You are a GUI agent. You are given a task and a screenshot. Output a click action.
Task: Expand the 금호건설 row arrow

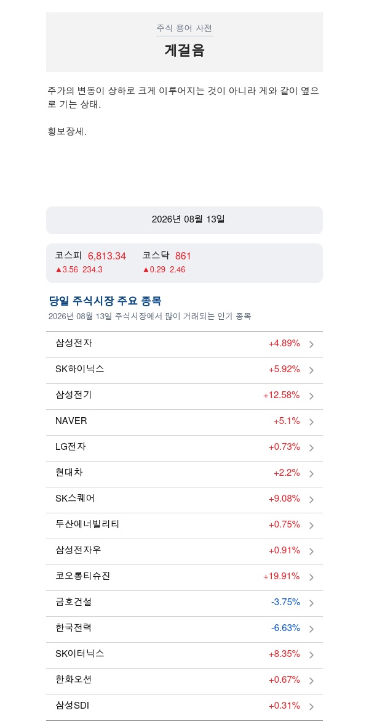(311, 603)
